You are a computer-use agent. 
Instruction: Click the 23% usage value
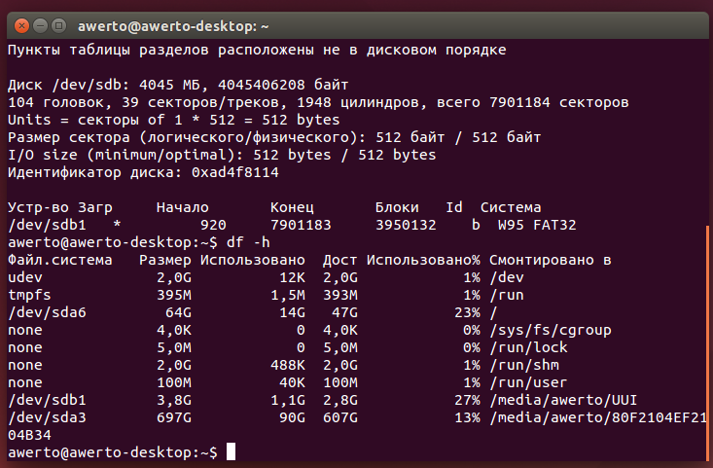point(467,312)
